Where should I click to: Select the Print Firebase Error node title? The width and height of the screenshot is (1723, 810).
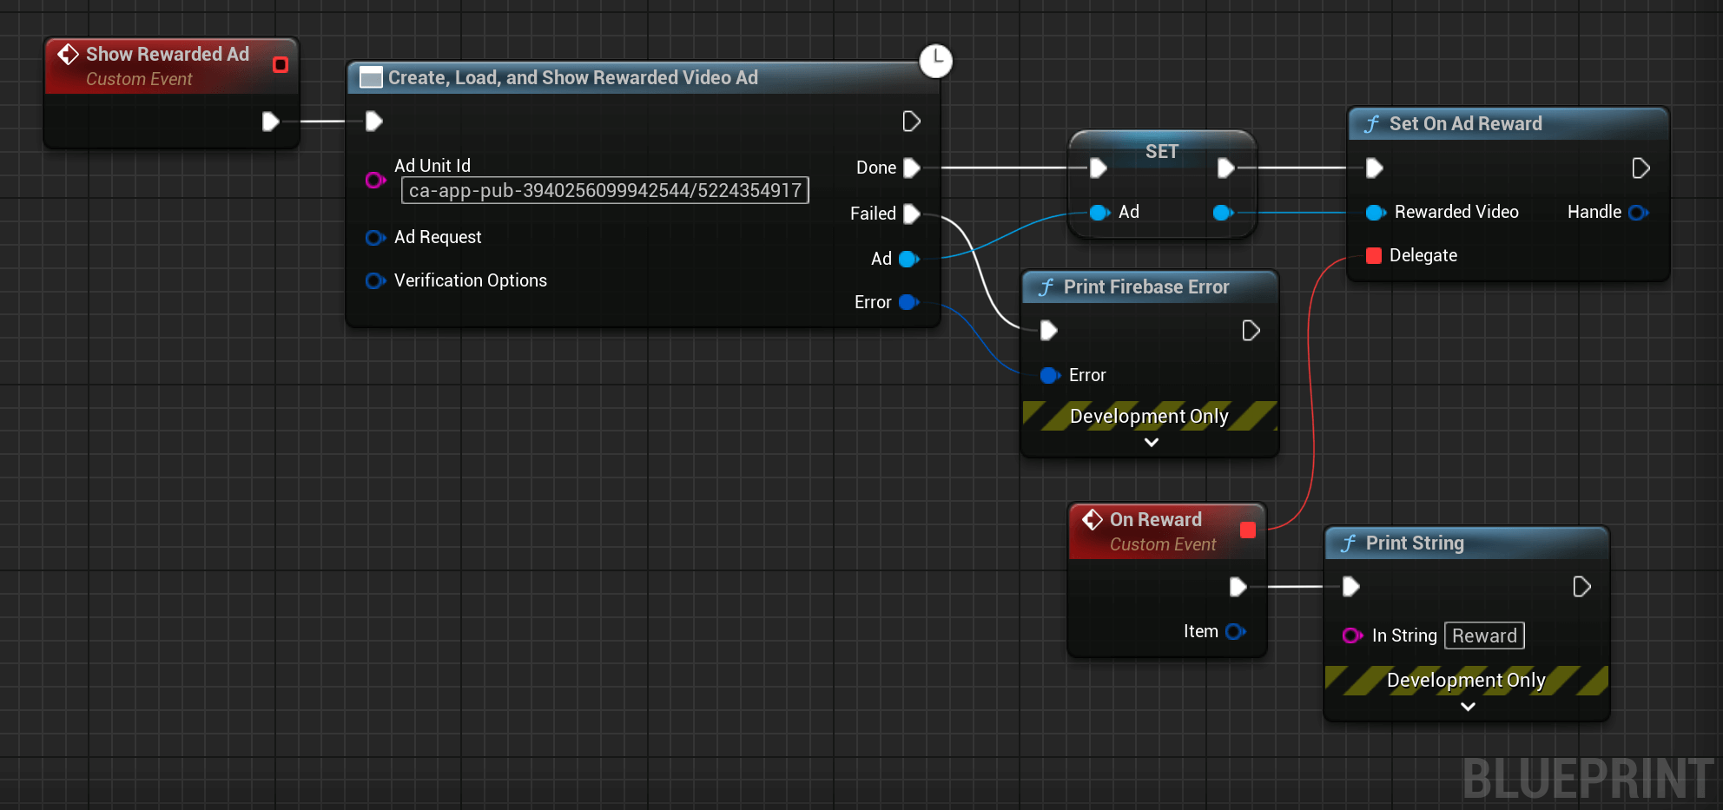(1146, 287)
